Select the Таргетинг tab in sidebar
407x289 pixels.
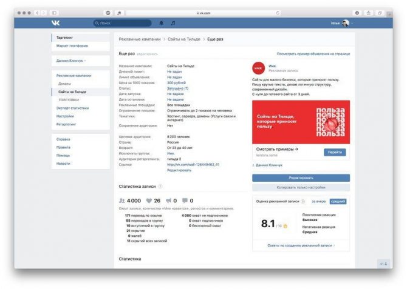(x=80, y=38)
